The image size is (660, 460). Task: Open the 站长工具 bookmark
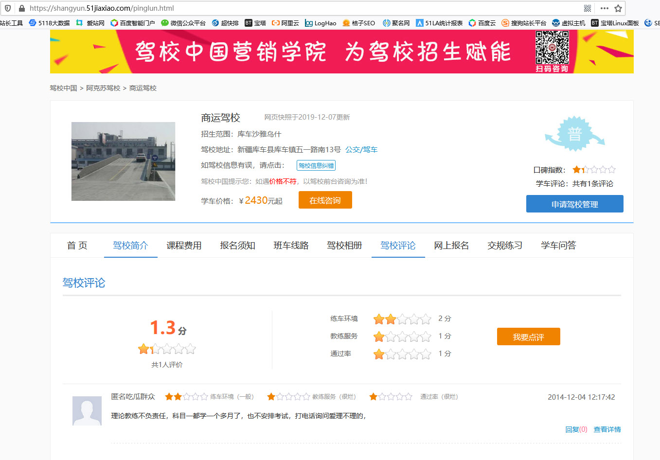coord(12,23)
